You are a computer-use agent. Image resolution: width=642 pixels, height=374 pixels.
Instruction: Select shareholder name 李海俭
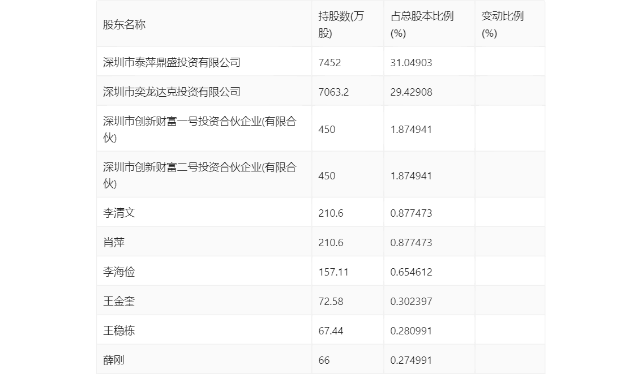[119, 272]
